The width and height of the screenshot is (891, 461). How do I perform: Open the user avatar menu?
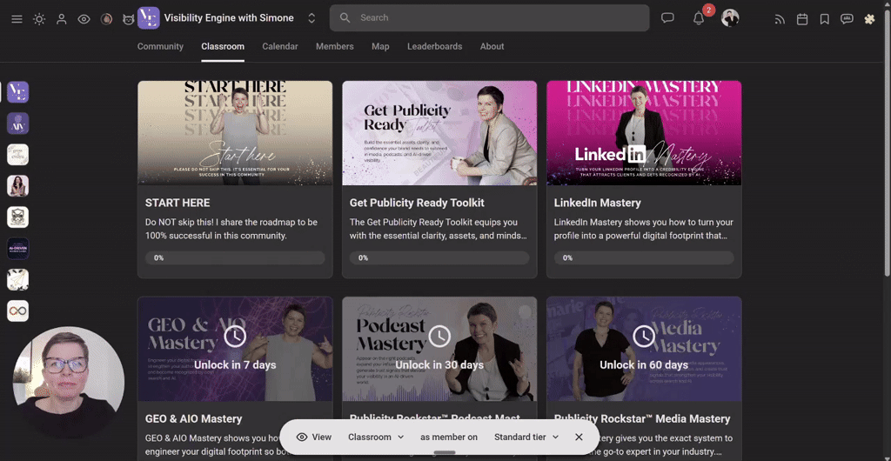pyautogui.click(x=730, y=18)
